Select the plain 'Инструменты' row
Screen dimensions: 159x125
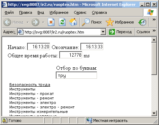[22, 89]
